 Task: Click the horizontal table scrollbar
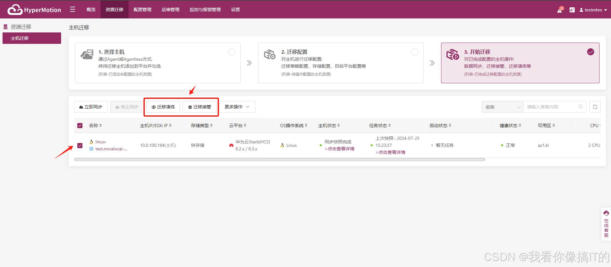279,160
